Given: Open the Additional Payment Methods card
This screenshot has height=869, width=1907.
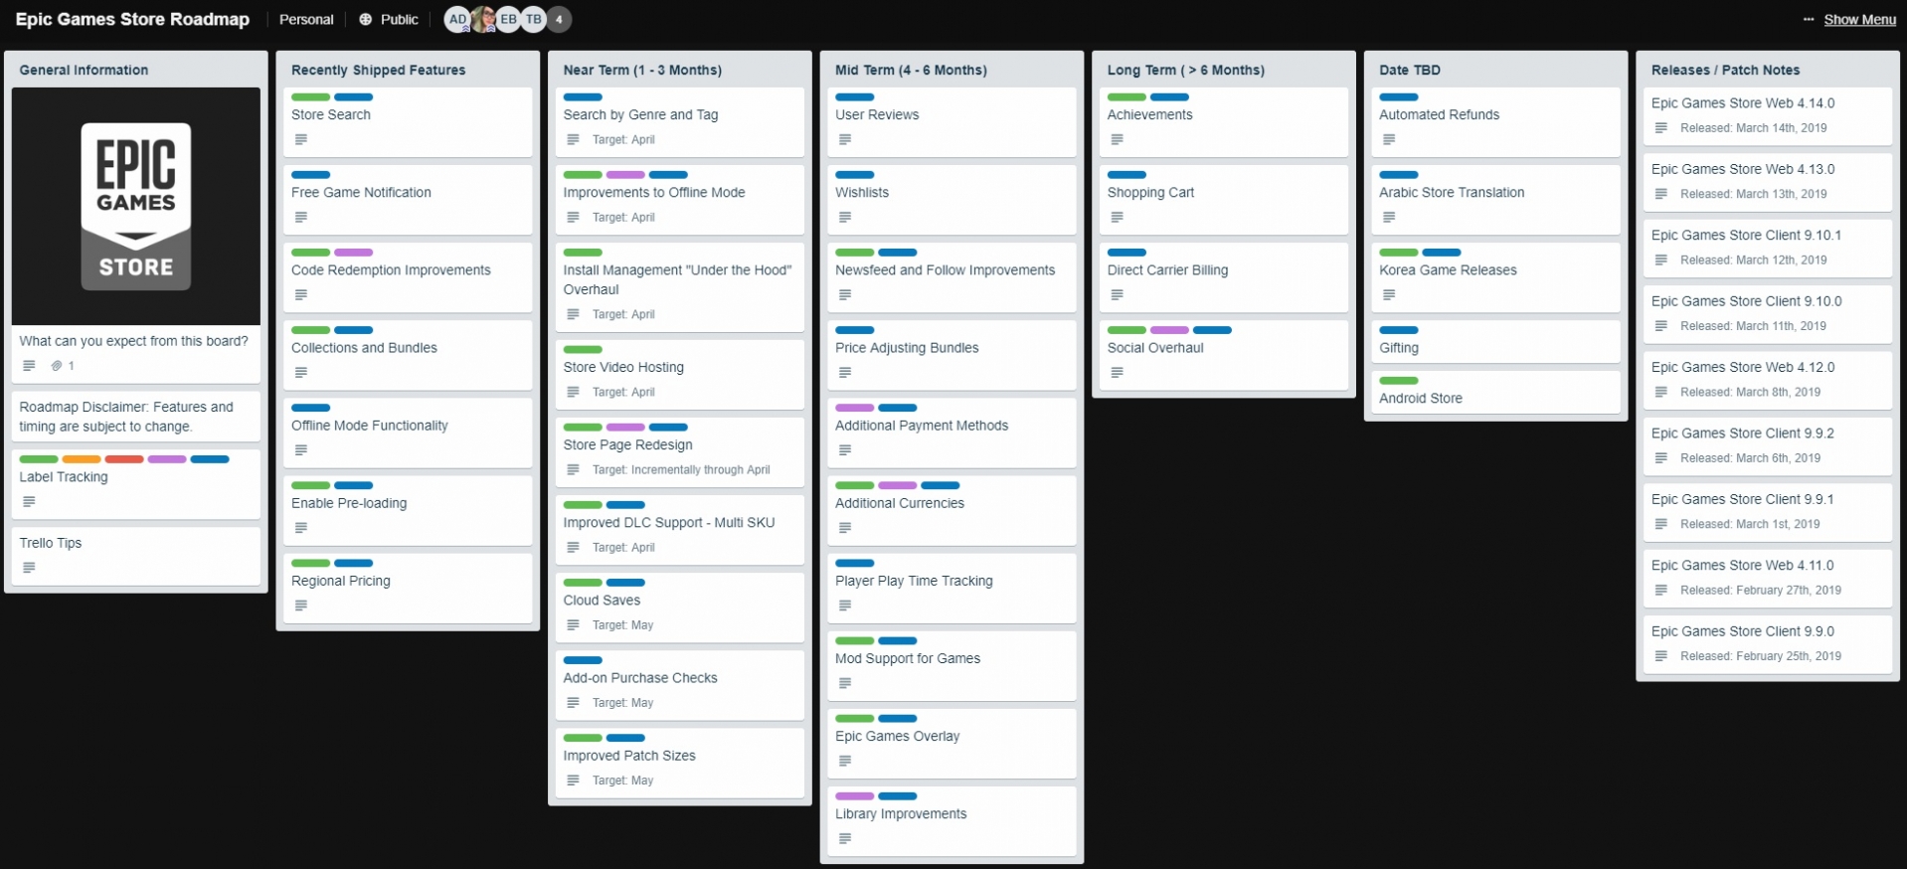Looking at the screenshot, I should [952, 433].
